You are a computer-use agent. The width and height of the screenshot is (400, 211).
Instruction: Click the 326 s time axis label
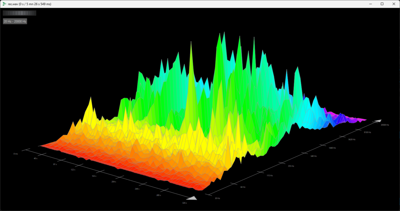[x=184, y=203]
